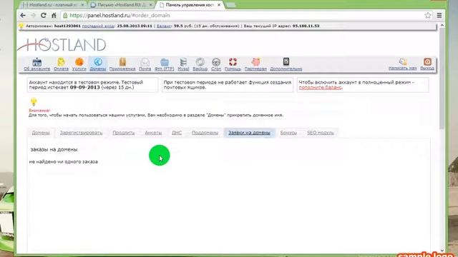Screen dimensions: 458x257
Task: Open the Cron scheduler section
Action: click(216, 64)
